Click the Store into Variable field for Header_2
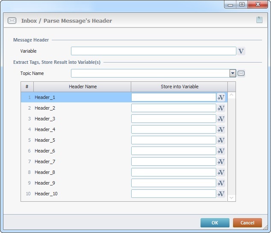Viewport: 271px width, 233px height. tap(173, 108)
